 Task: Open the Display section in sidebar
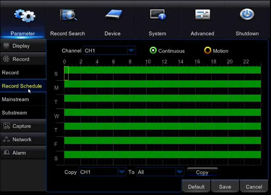pyautogui.click(x=23, y=46)
